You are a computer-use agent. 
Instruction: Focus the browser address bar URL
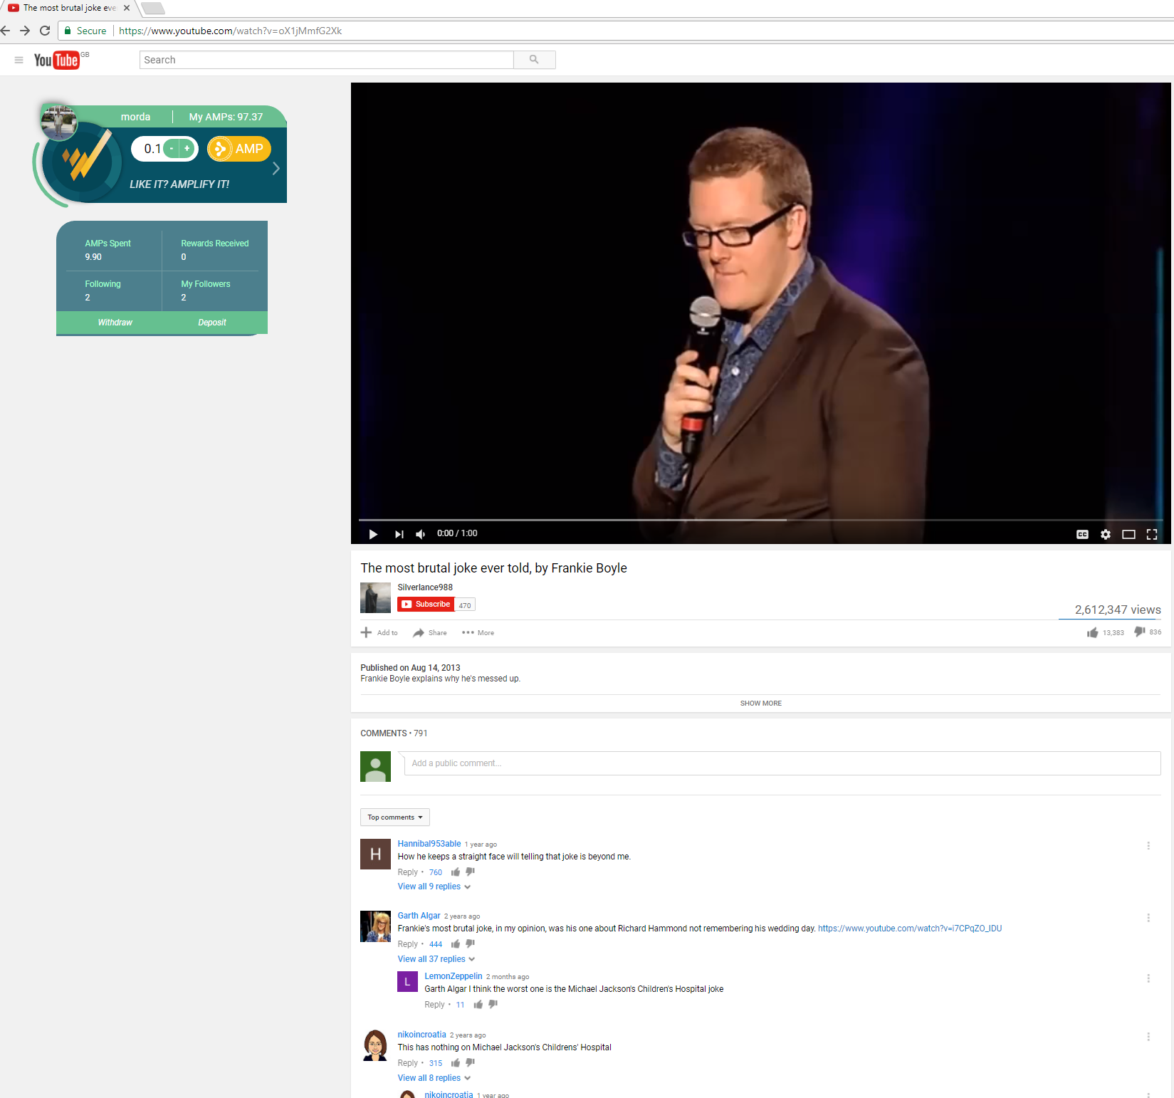pos(231,31)
